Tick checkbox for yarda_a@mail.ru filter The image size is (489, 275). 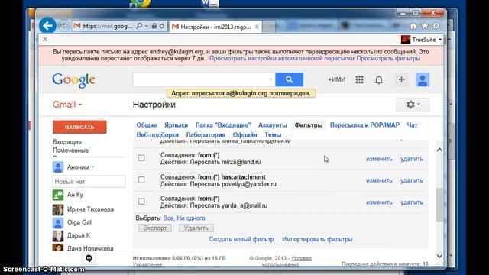(x=141, y=202)
